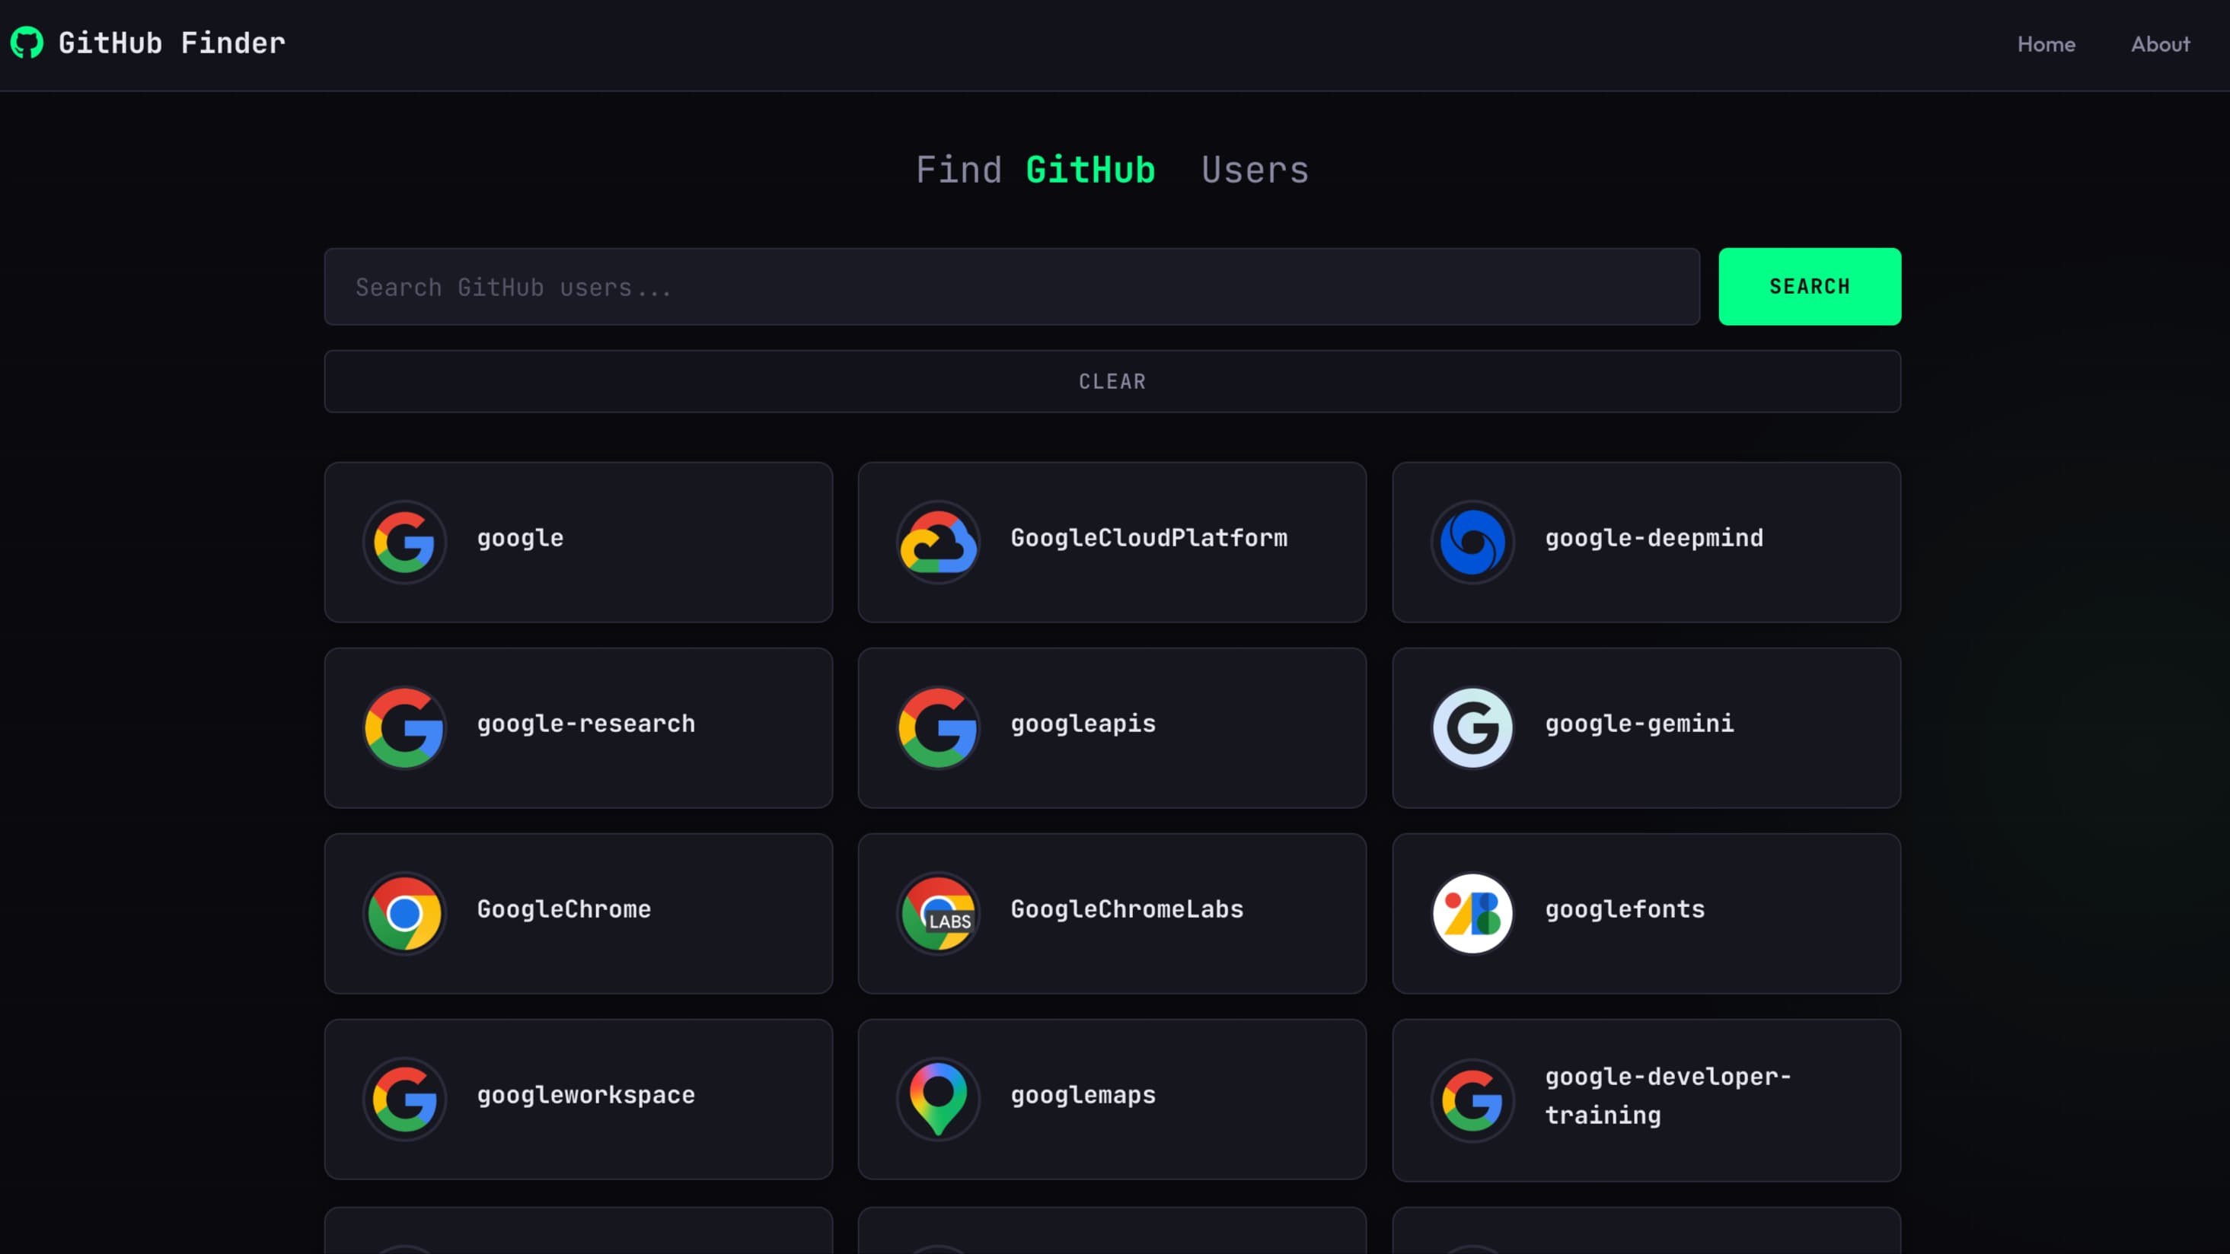Click the google-research G avatar
The height and width of the screenshot is (1254, 2230).
coord(404,727)
